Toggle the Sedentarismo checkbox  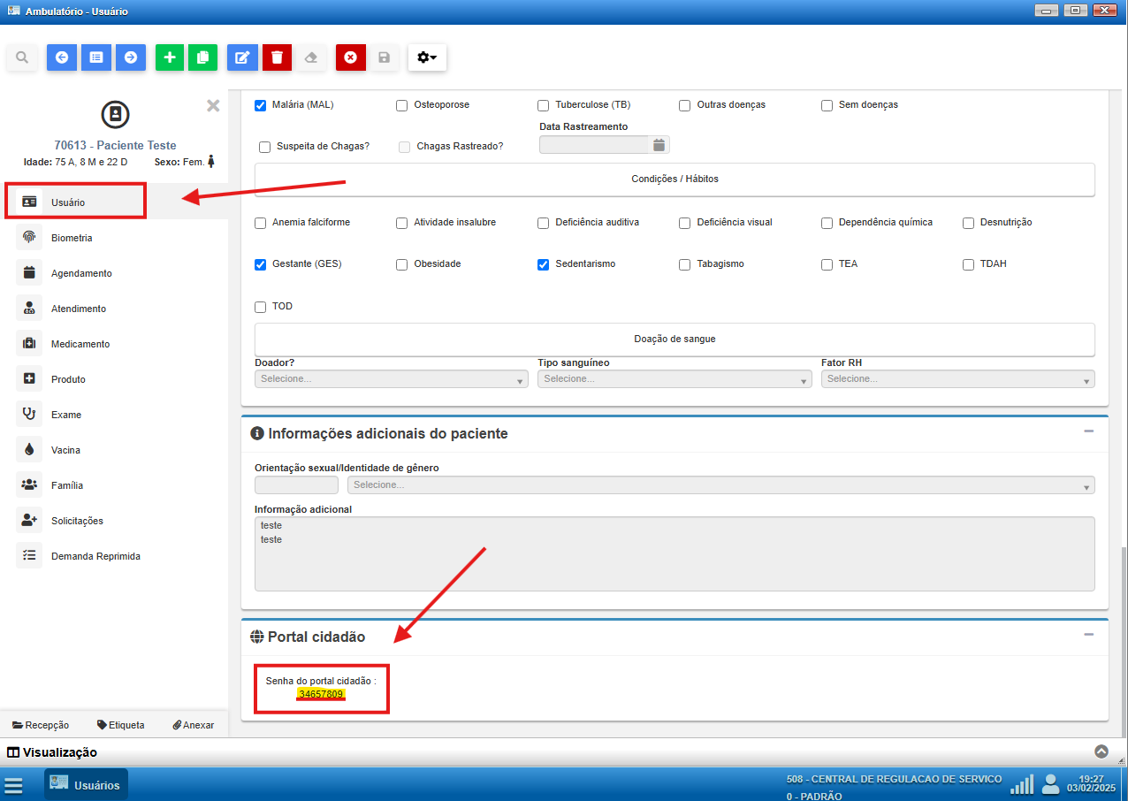pyautogui.click(x=544, y=264)
